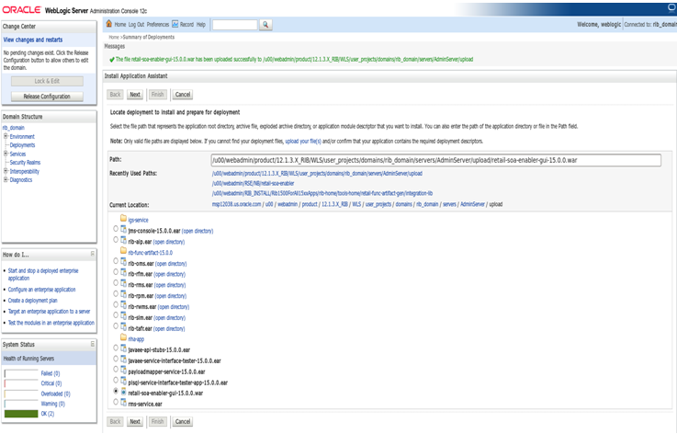Viewport: 677px width, 434px height.
Task: Click the Home house icon in toolbar
Action: 108,24
